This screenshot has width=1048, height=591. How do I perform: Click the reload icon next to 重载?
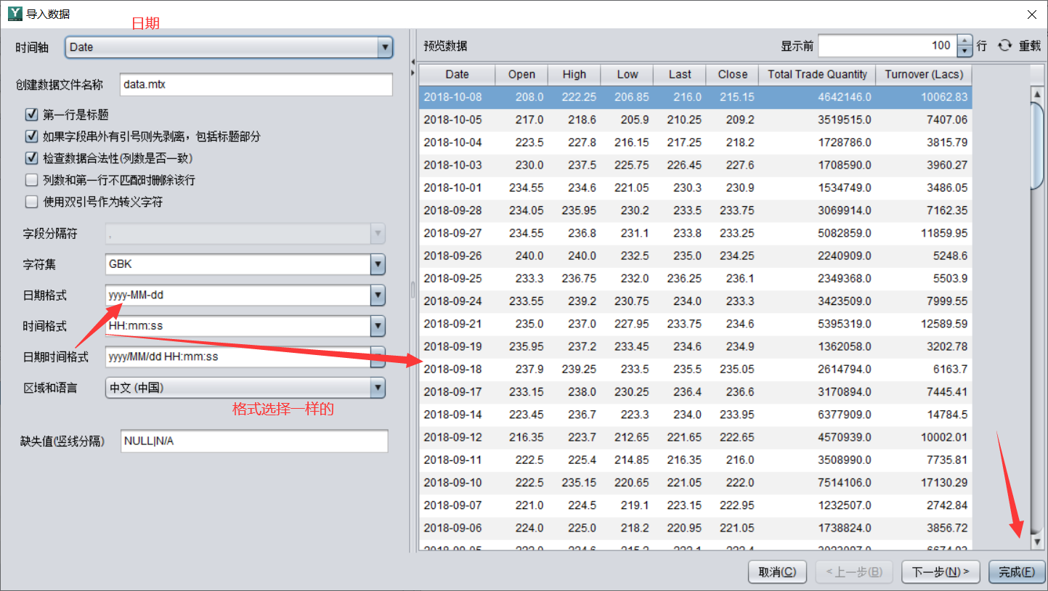click(x=1004, y=46)
